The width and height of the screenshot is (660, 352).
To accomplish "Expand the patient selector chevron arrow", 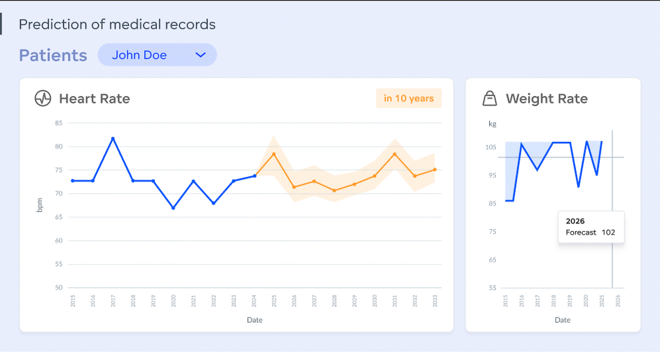I will pos(201,55).
